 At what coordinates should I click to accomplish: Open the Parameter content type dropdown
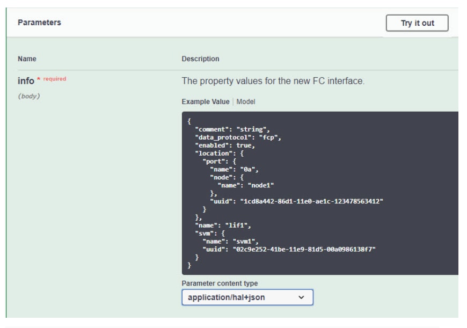pyautogui.click(x=247, y=297)
